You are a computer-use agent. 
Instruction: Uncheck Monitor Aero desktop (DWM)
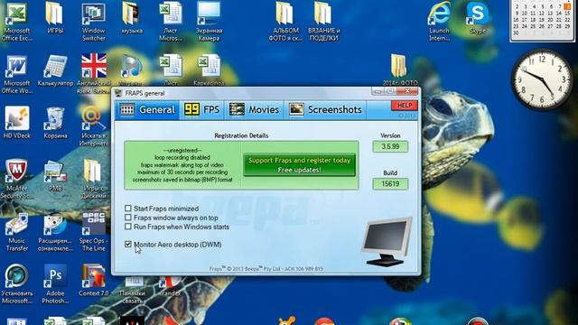click(128, 245)
